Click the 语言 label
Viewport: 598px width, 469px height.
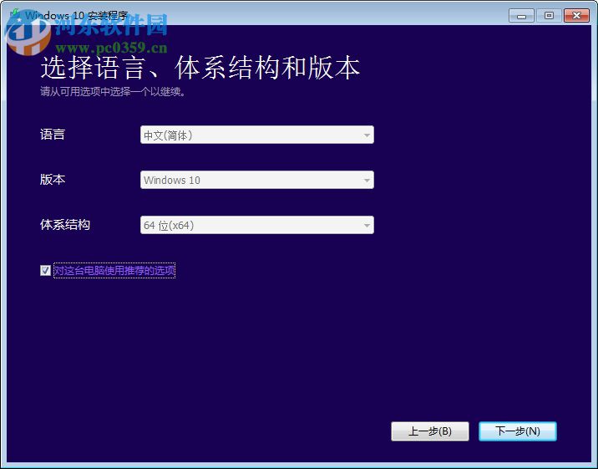53,135
